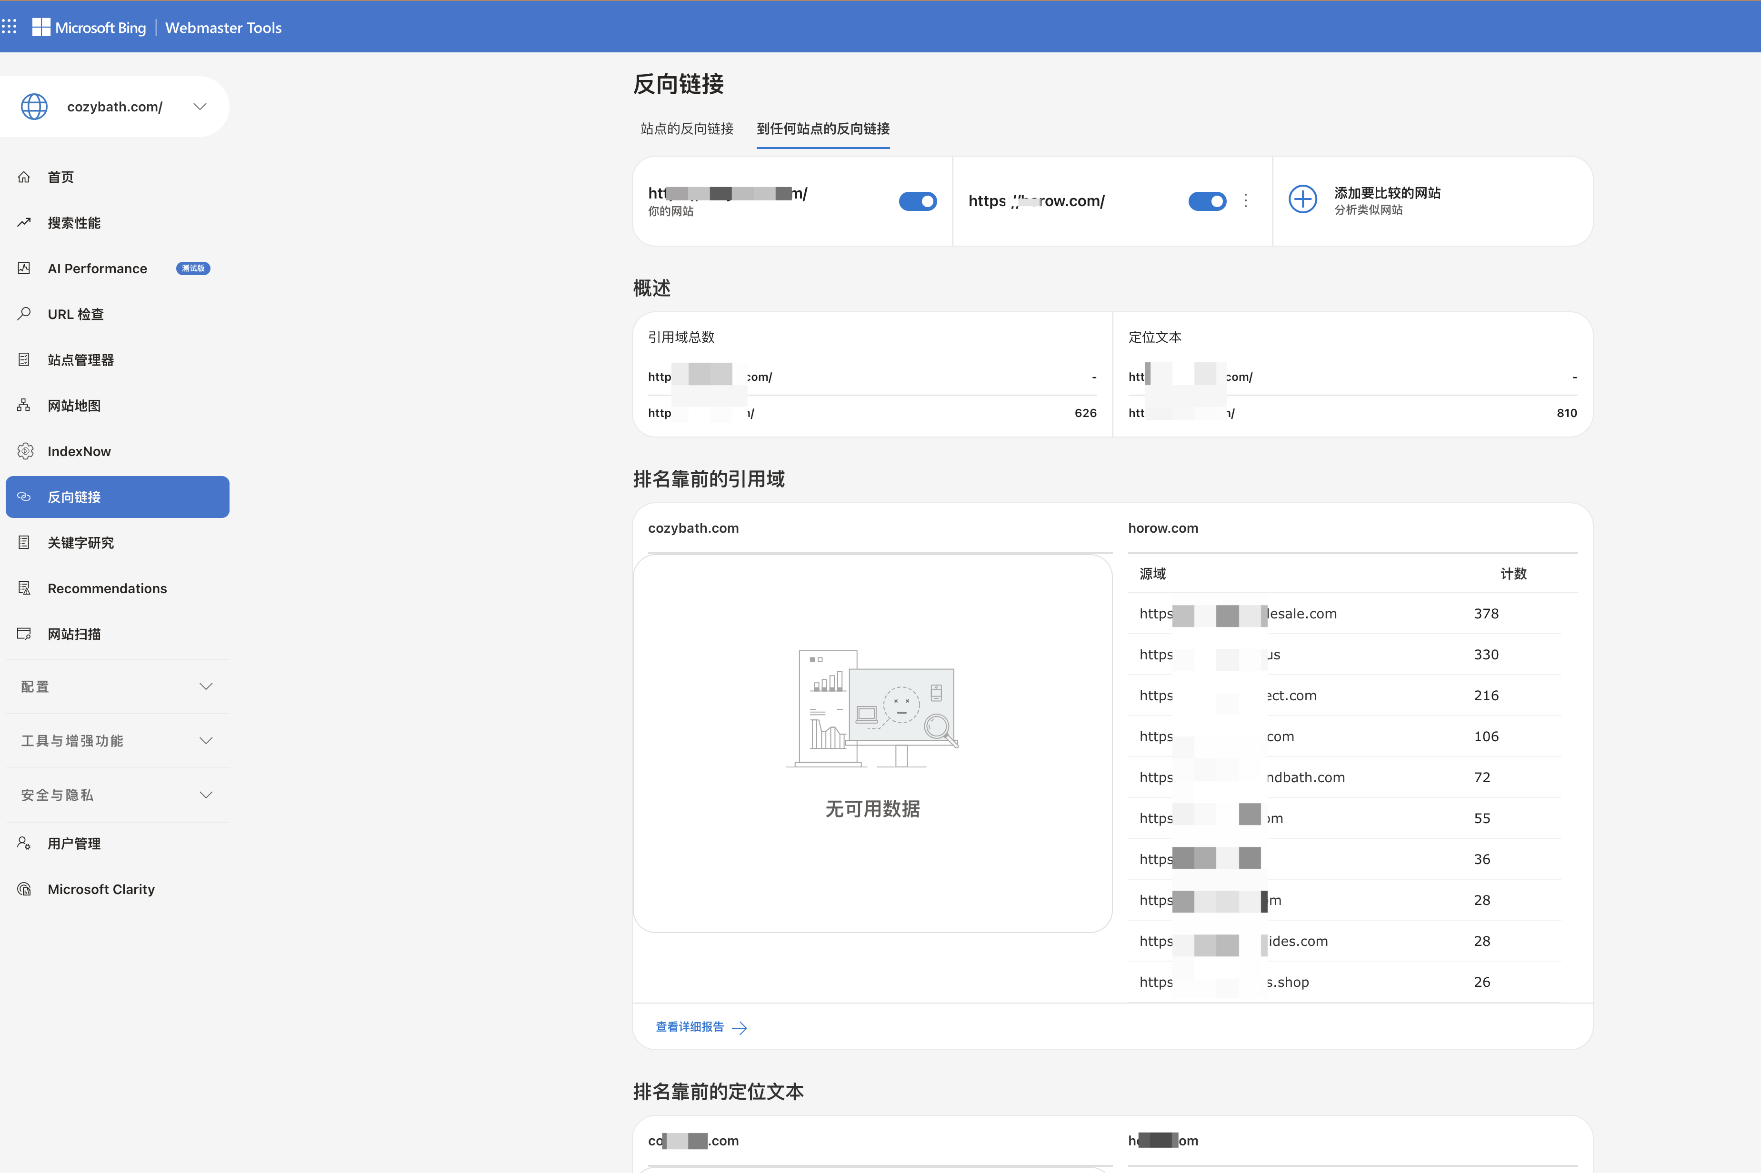Open the app launcher grid icon
Viewport: 1761px width, 1173px height.
tap(9, 27)
